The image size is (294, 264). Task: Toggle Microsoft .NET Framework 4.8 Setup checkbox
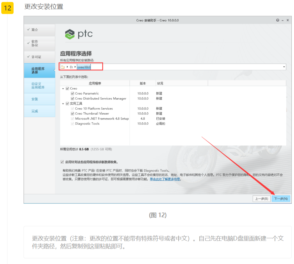72,119
